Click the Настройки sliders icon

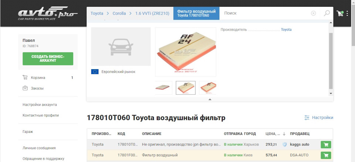(x=307, y=117)
